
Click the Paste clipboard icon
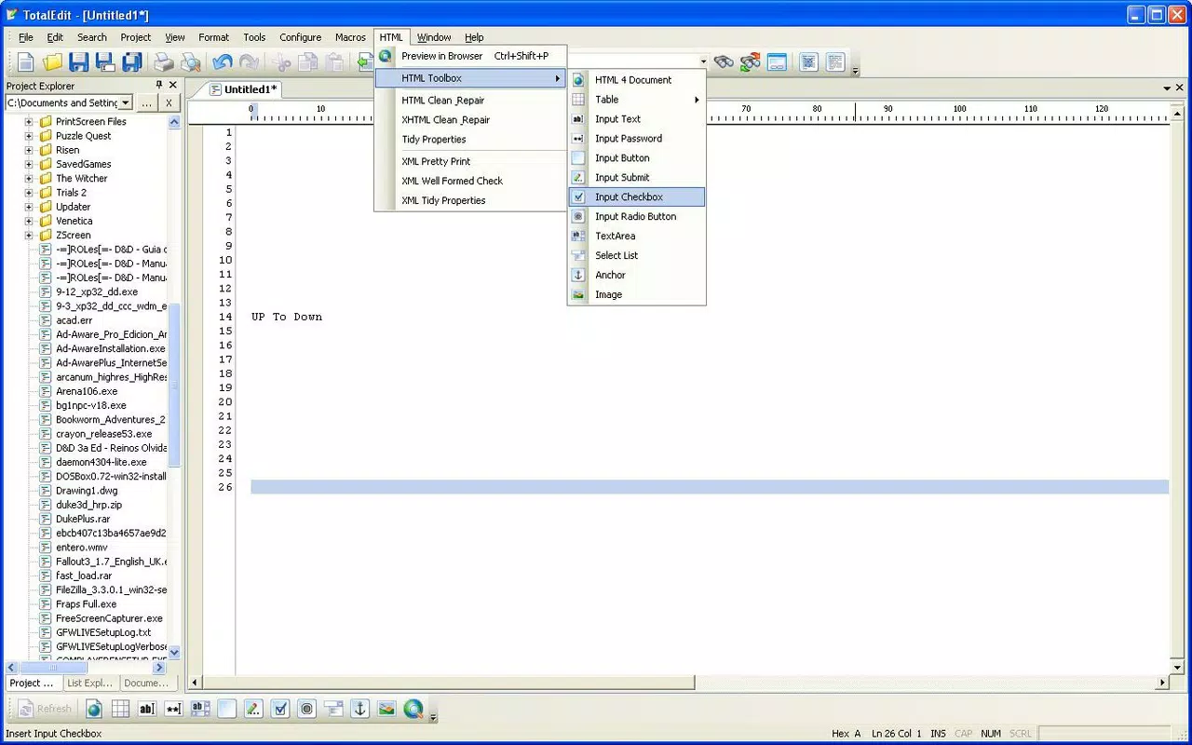point(334,62)
